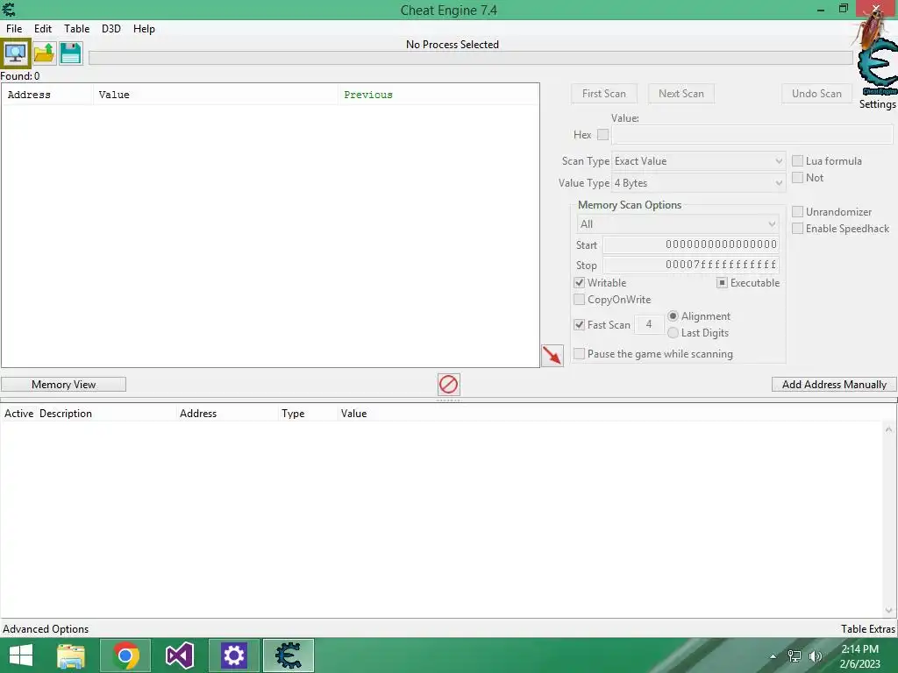Screen dimensions: 898x673
Task: Open the Help menu
Action: click(x=144, y=29)
